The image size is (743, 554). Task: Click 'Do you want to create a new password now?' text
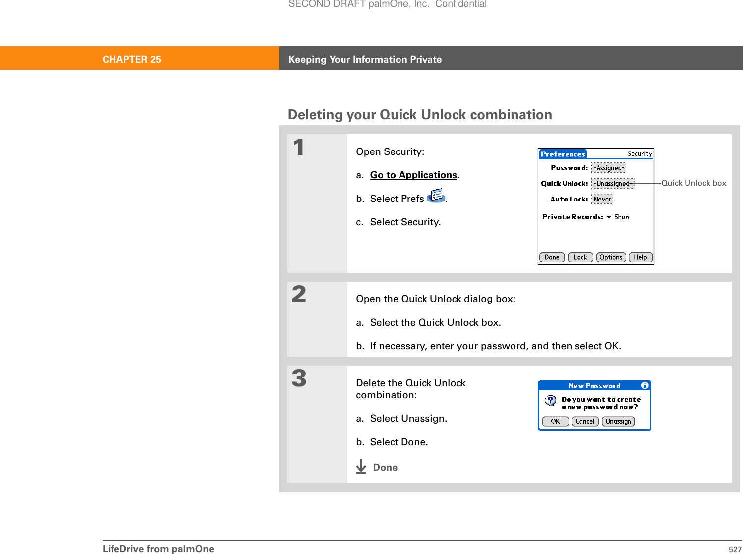point(601,403)
